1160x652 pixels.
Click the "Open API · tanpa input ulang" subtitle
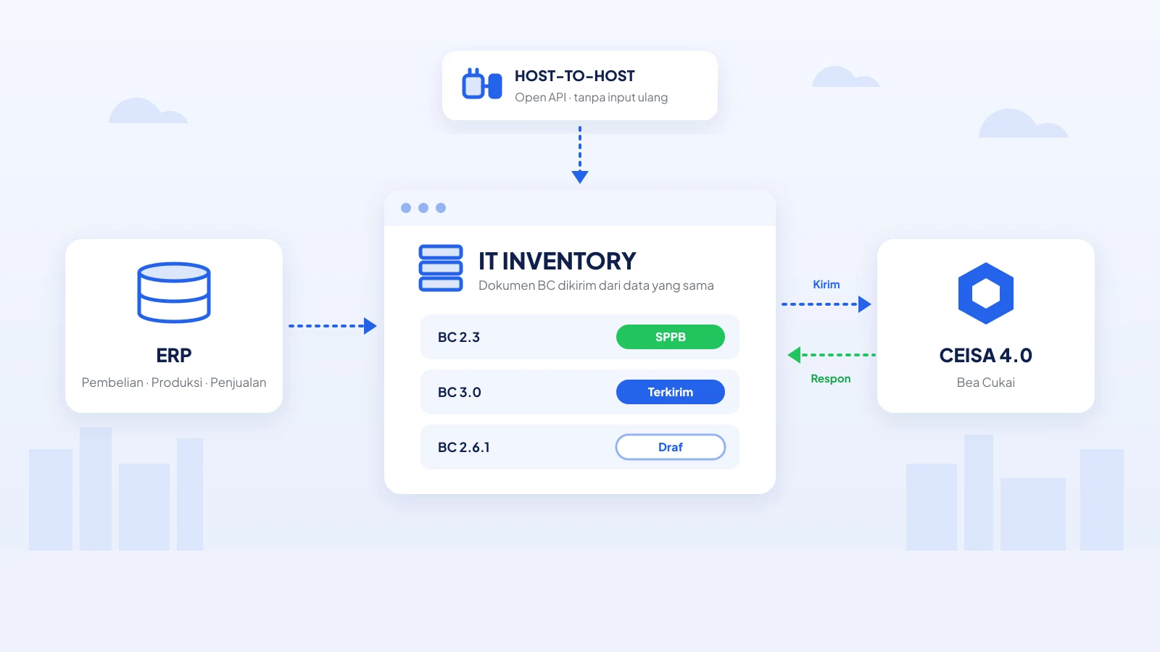click(592, 97)
